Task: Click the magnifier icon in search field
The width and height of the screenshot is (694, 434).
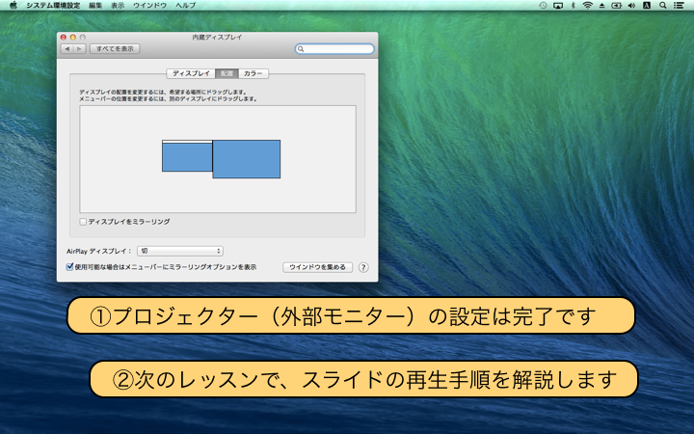Action: click(301, 49)
